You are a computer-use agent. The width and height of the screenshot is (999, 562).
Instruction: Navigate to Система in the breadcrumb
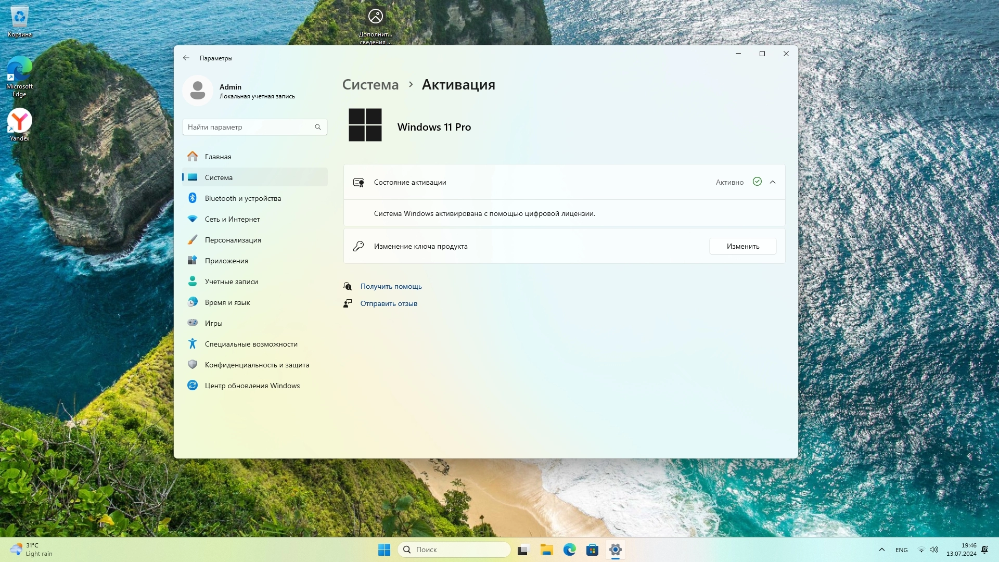coord(370,84)
